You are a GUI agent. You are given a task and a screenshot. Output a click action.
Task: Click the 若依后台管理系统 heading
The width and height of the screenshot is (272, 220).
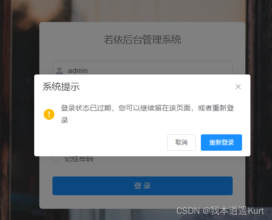[142, 40]
